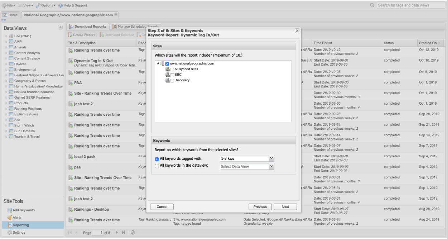Collapse the www.nationalgeographic.com tree node
The image size is (447, 239).
(158, 63)
